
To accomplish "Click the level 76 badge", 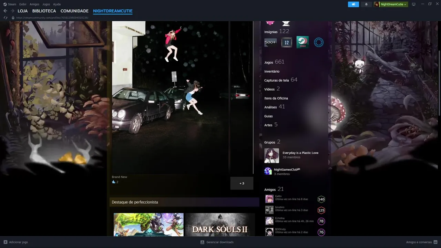I will point(321,232).
